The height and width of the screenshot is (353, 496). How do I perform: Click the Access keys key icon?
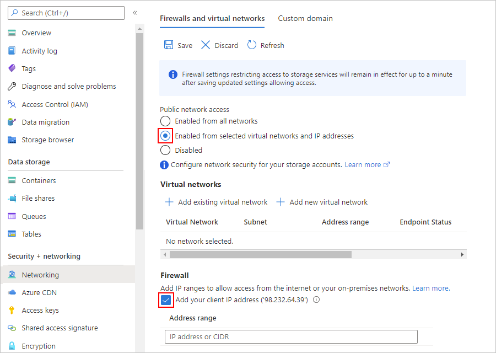point(12,310)
